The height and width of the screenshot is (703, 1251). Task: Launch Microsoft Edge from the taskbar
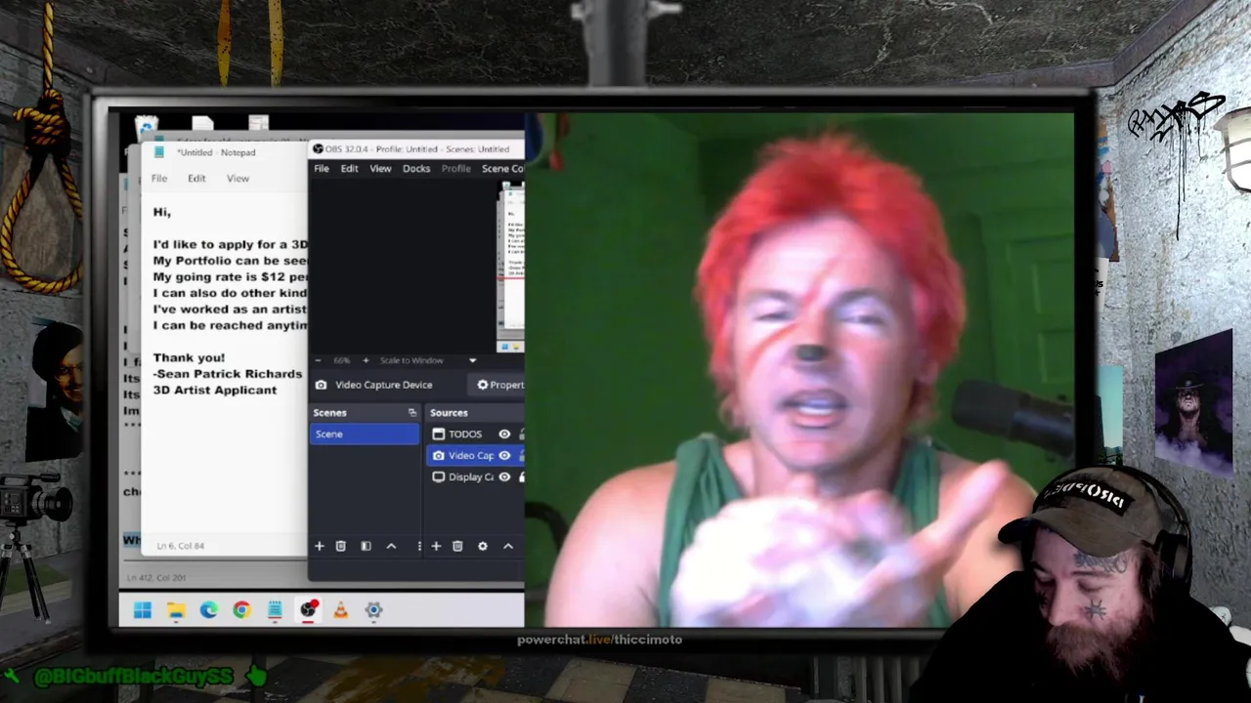(x=209, y=610)
